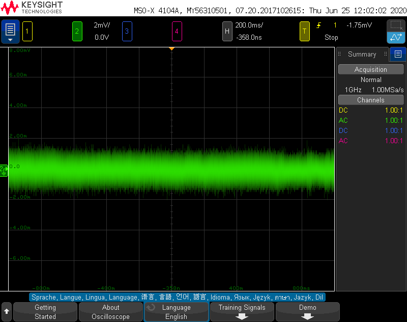407x322 pixels.
Task: Click the Keysight Technologies logo
Action: click(32, 8)
